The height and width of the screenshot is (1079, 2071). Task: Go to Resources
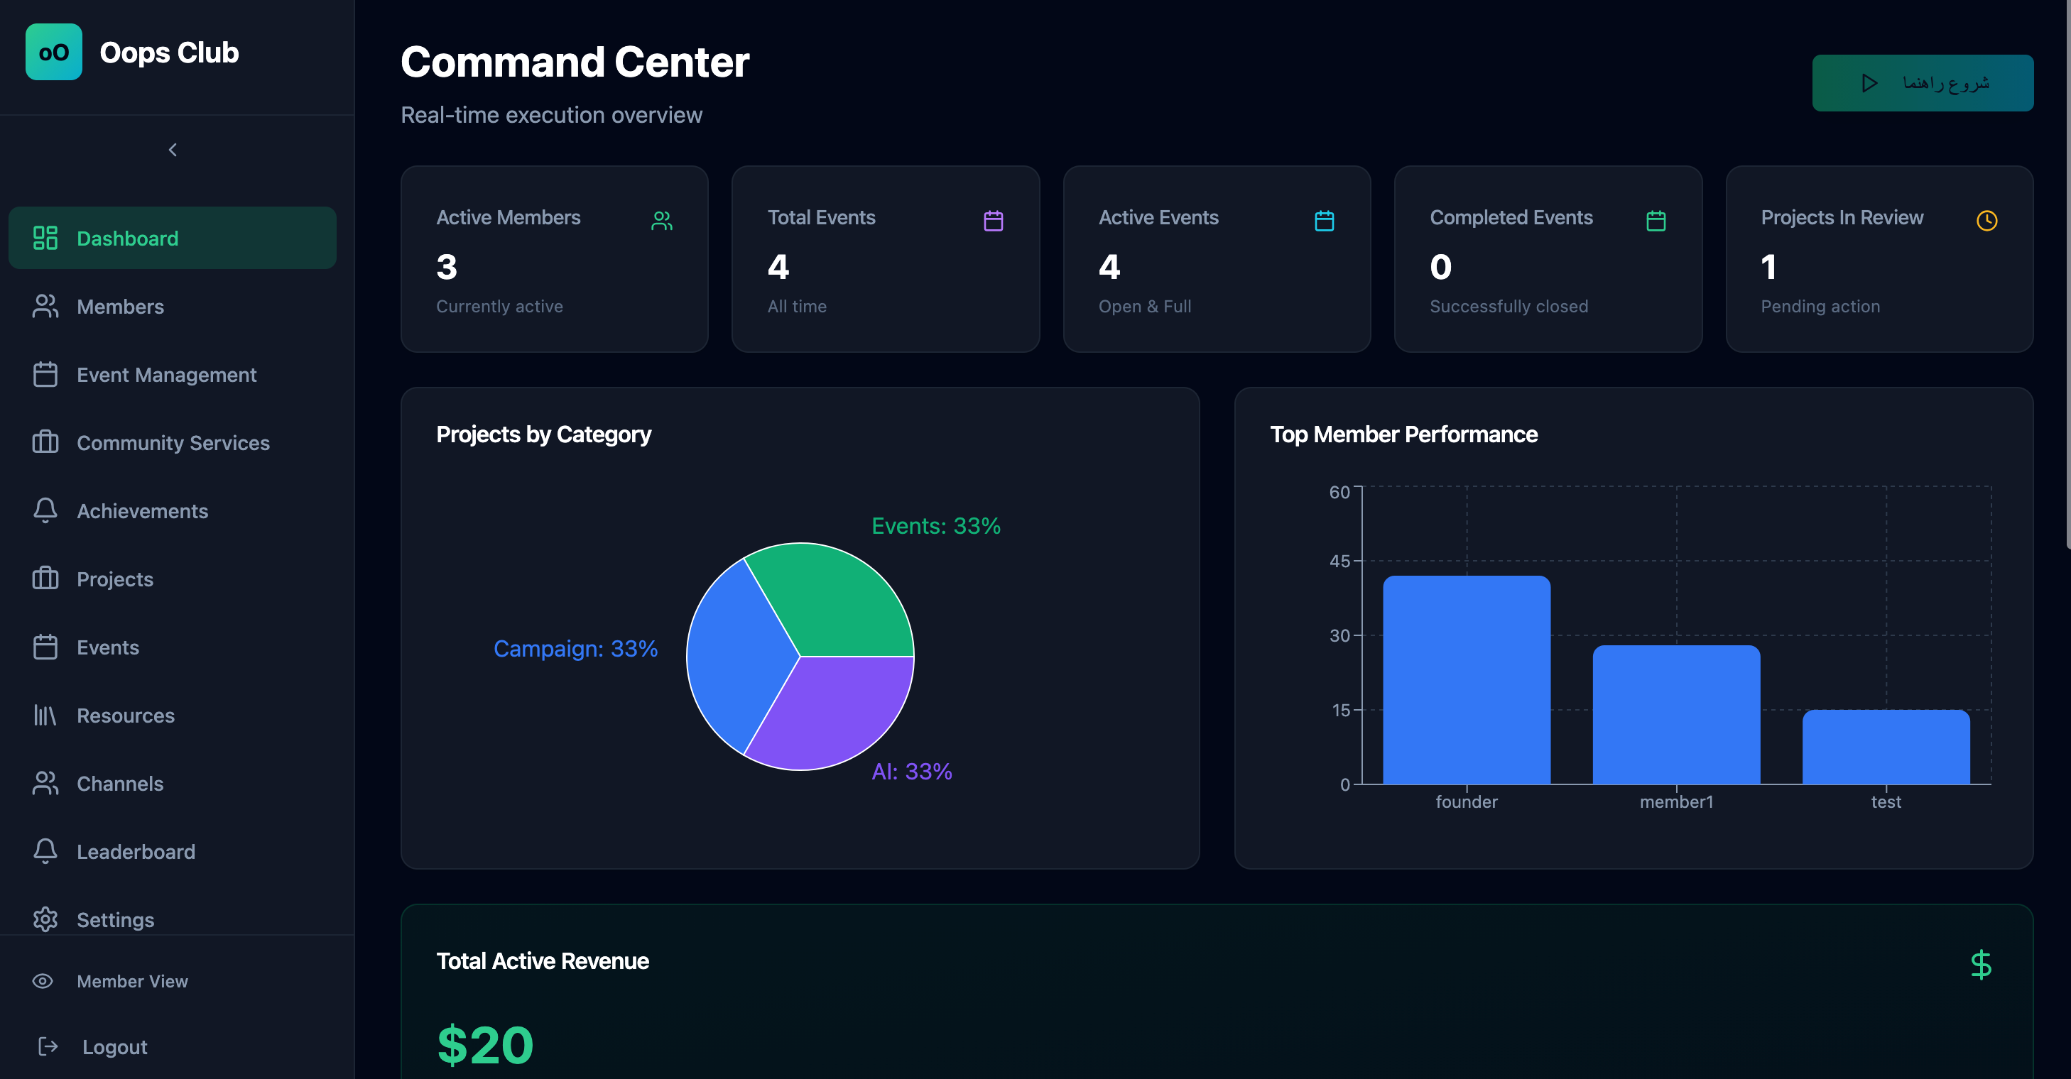[x=172, y=715]
